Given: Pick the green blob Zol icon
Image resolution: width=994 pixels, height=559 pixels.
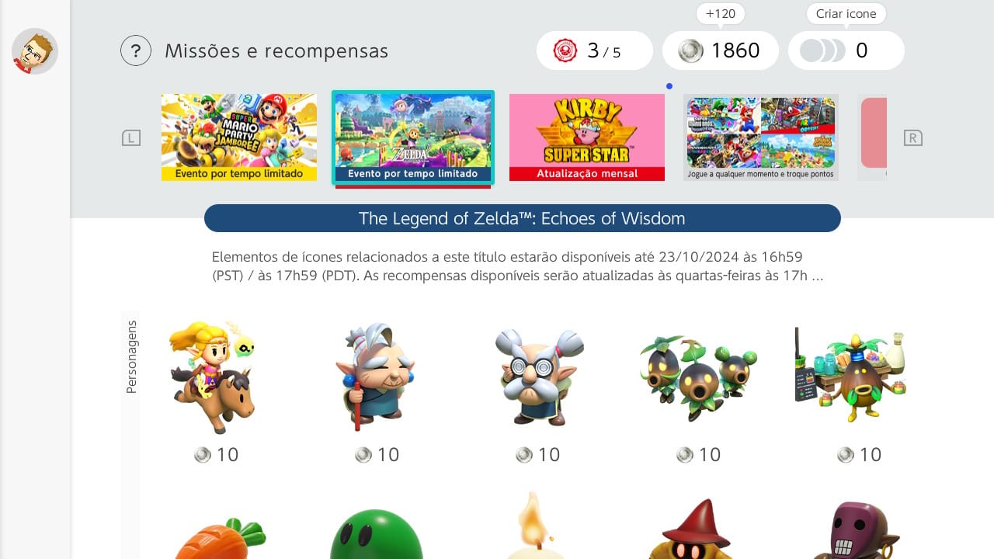Looking at the screenshot, I should 377,534.
